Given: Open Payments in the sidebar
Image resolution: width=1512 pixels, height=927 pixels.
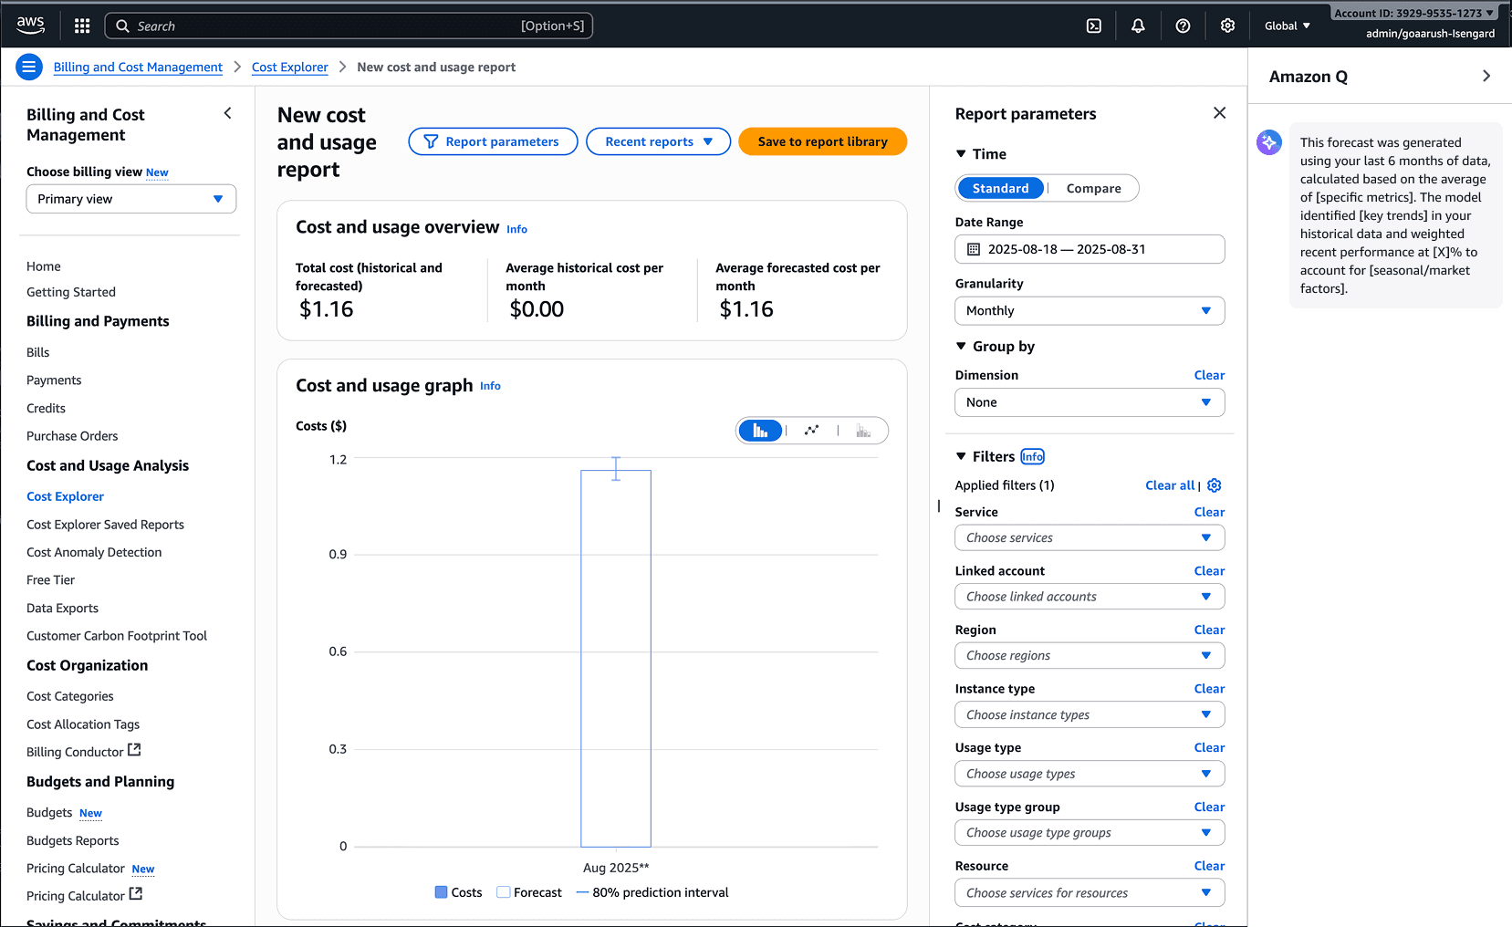Looking at the screenshot, I should 54,380.
